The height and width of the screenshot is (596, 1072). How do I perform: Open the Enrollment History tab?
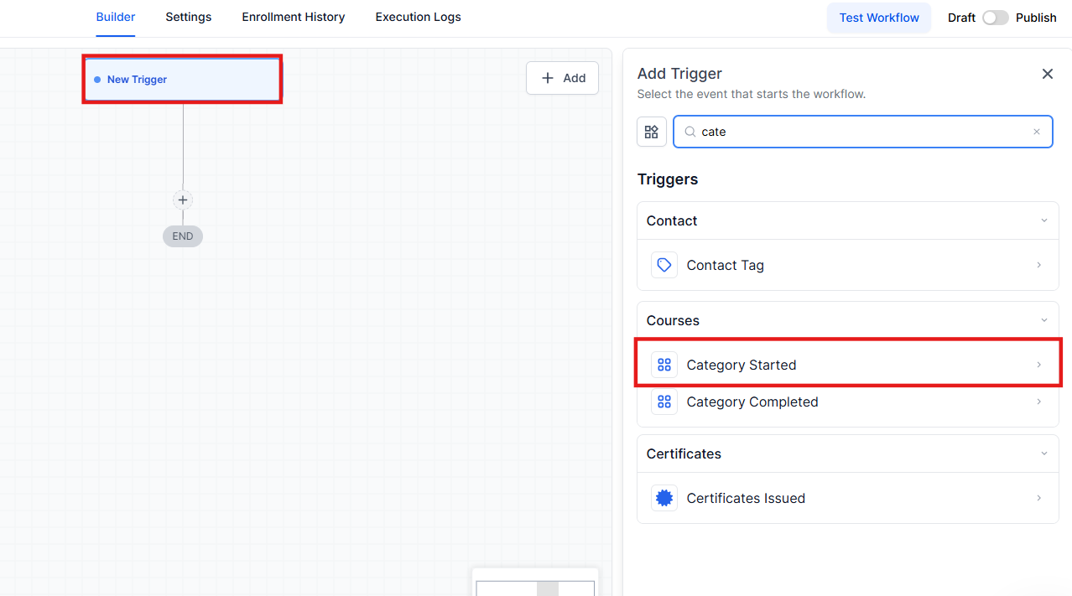[294, 17]
